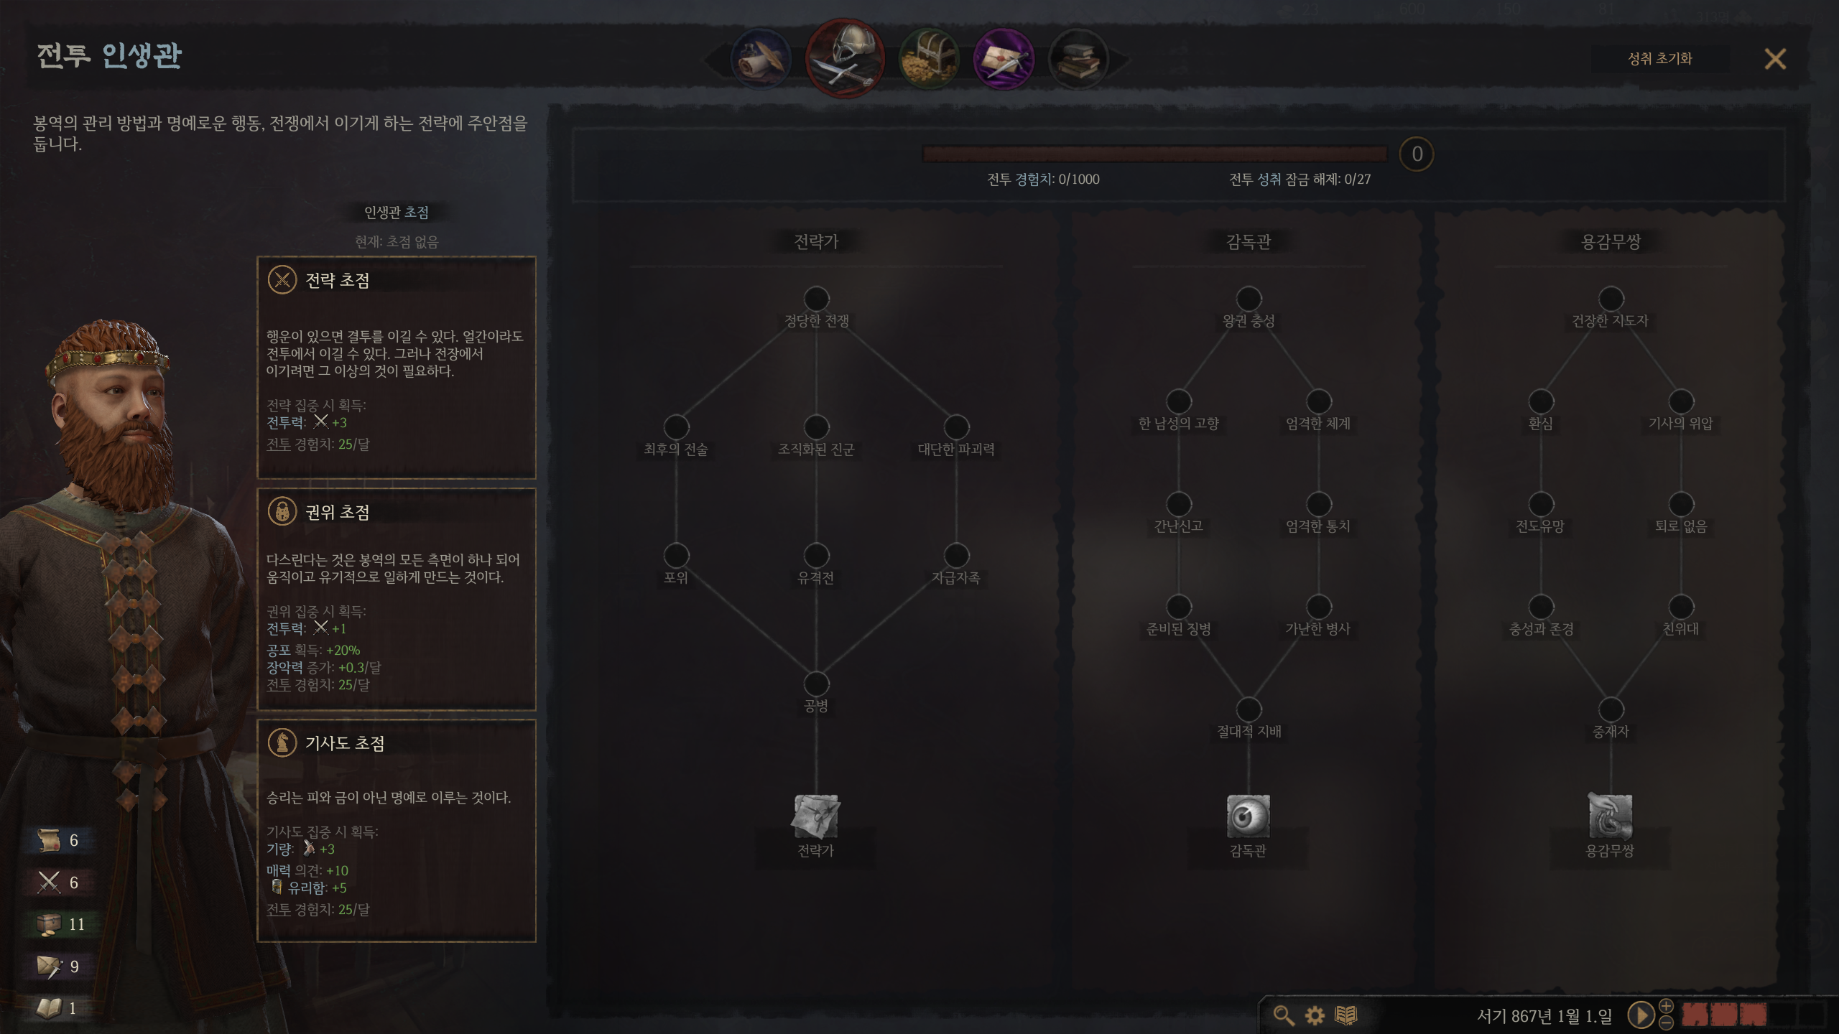Switch to the Intrigue letter-and-dagger lifestyle icon
This screenshot has height=1034, width=1839.
tap(1004, 60)
